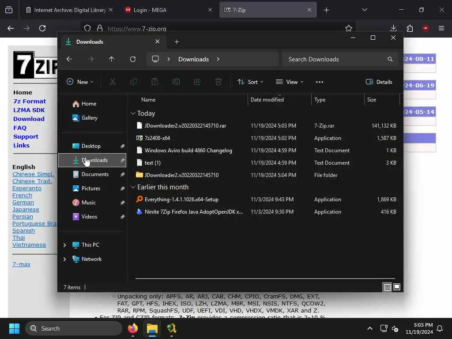Open Firefox list all tabs dropdown
The height and width of the screenshot is (339, 452).
pos(364,10)
